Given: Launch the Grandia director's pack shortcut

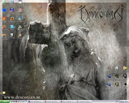Looking at the screenshot, I should click(x=4, y=35).
